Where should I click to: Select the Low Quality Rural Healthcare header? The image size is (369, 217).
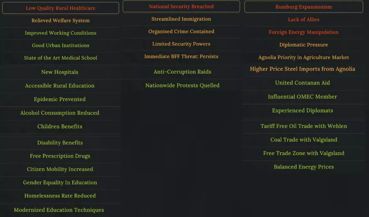coord(60,8)
